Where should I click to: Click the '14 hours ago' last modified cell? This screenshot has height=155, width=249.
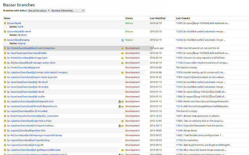click(156, 48)
